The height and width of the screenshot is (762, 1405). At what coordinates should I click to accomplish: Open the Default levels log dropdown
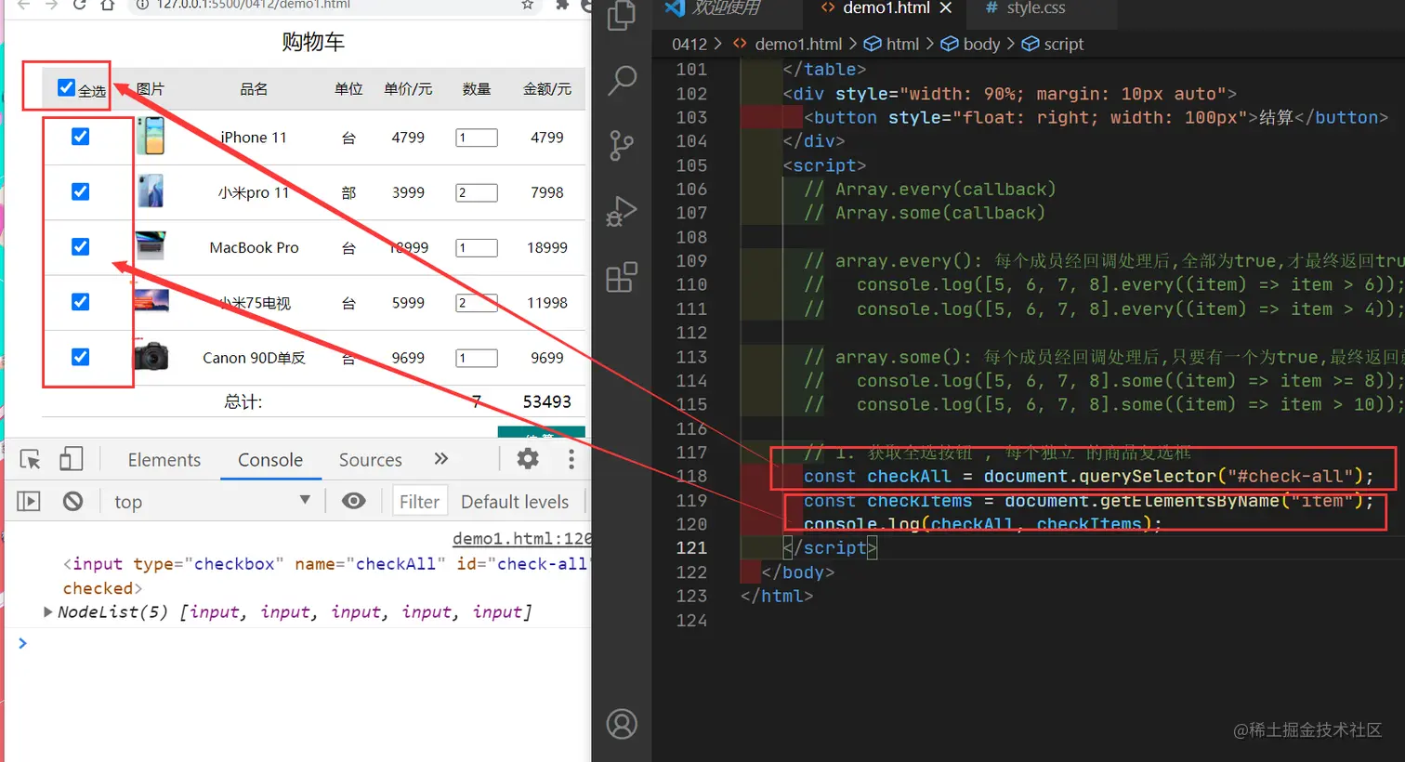pos(516,502)
